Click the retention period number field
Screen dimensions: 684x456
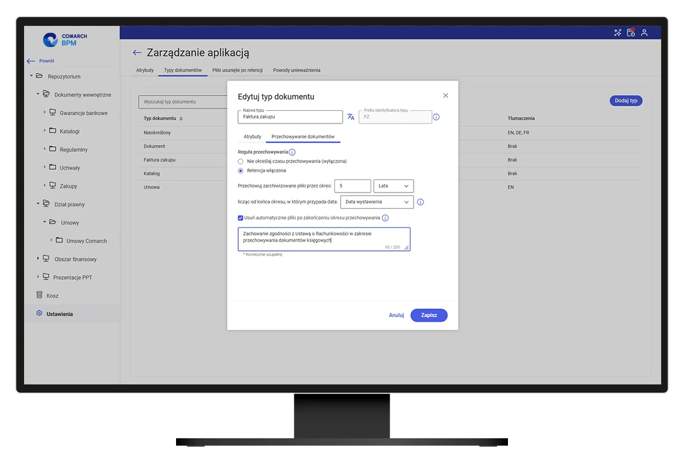point(353,186)
